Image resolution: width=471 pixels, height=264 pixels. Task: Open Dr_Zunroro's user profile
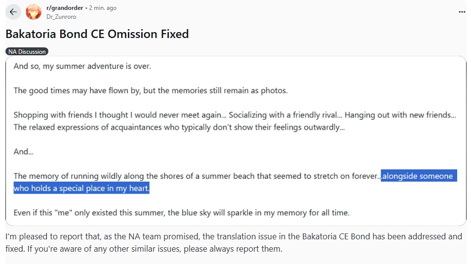(61, 17)
